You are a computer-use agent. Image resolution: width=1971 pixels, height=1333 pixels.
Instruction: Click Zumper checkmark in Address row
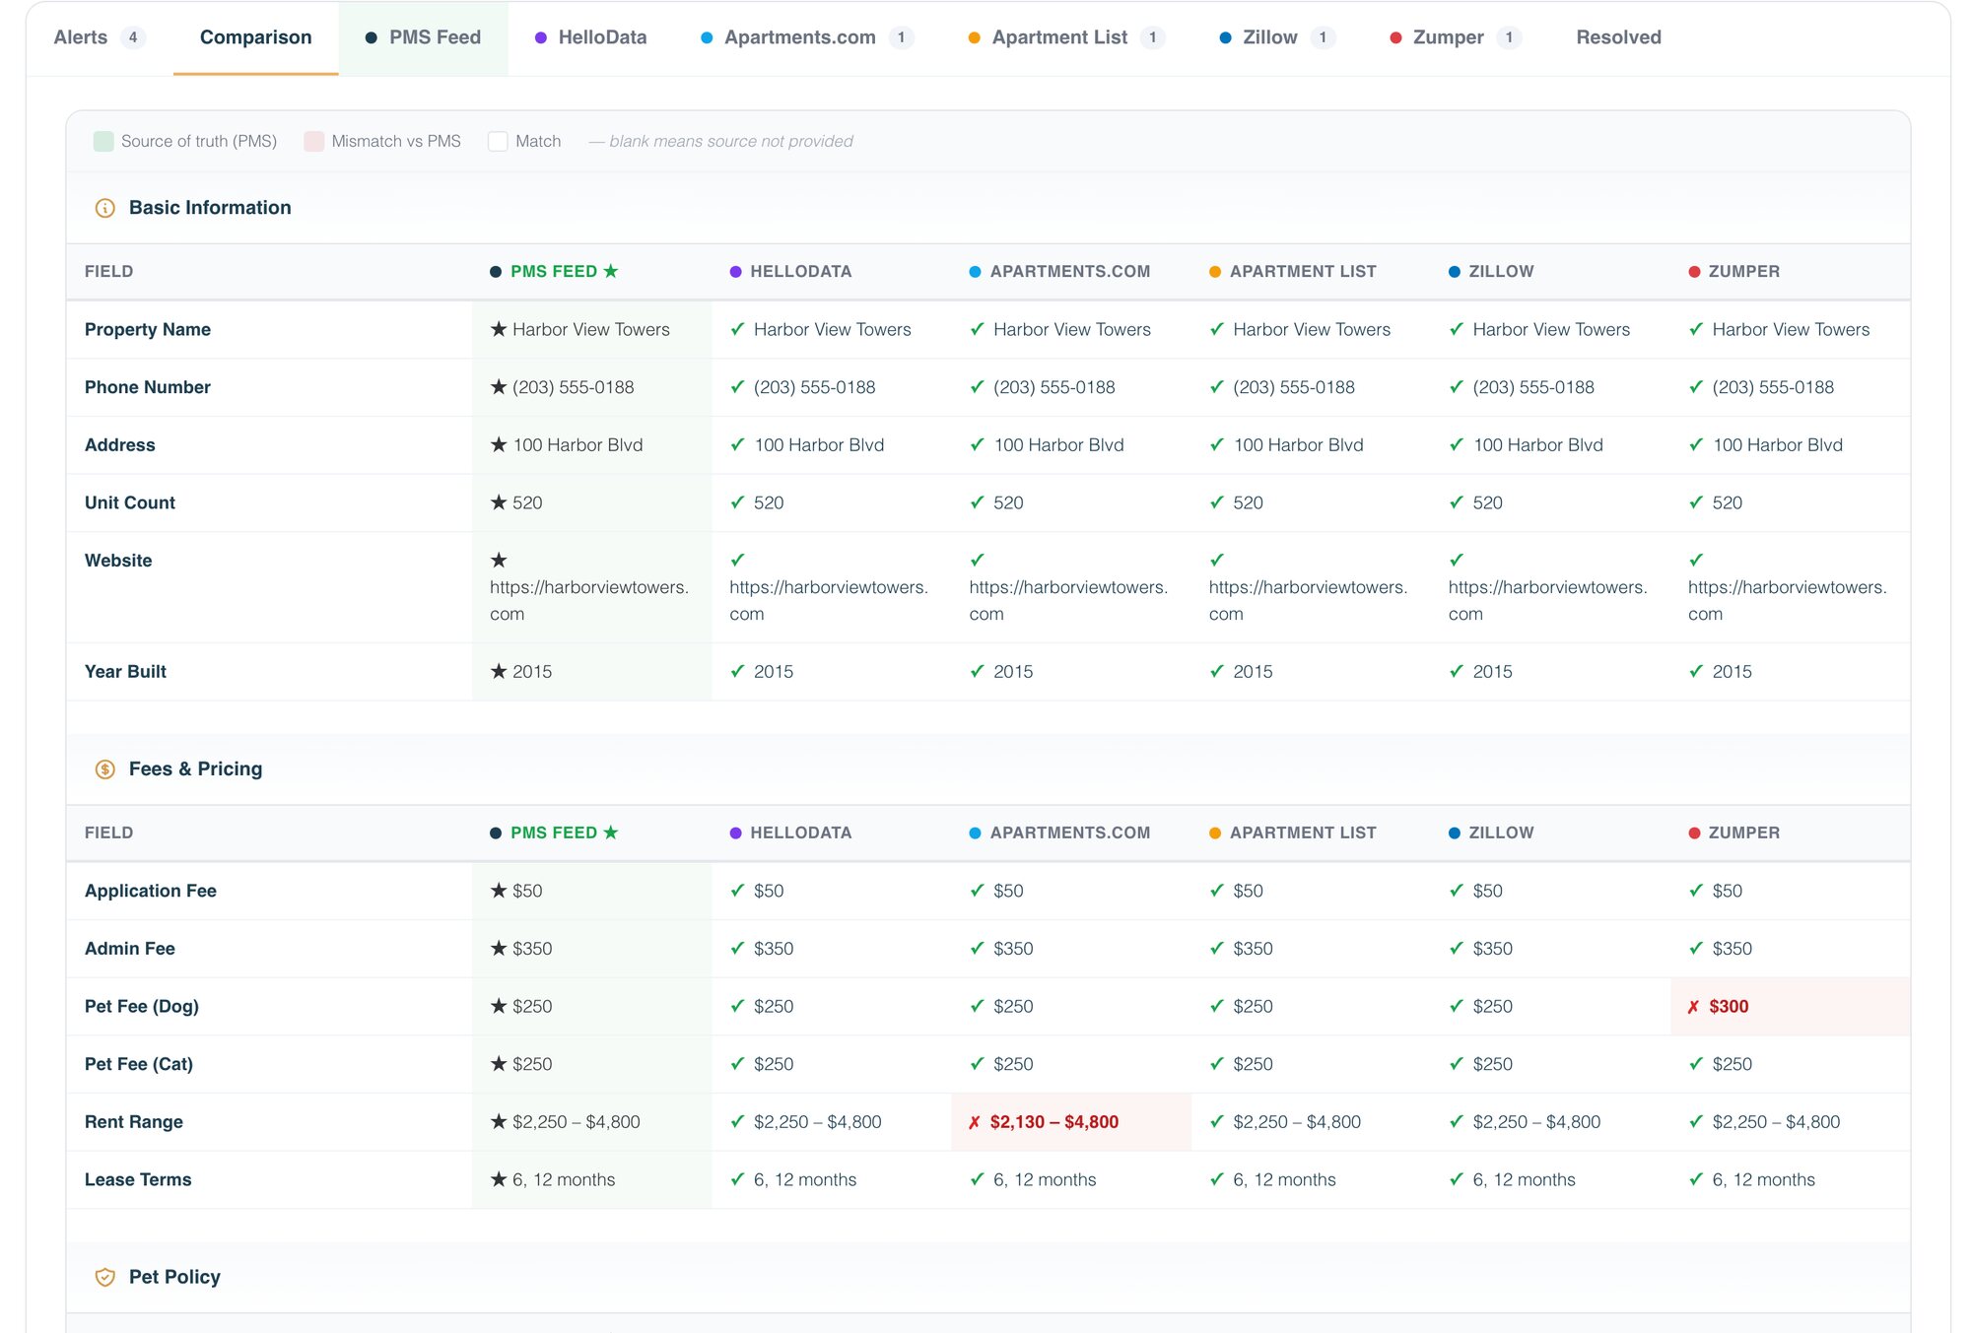point(1696,445)
